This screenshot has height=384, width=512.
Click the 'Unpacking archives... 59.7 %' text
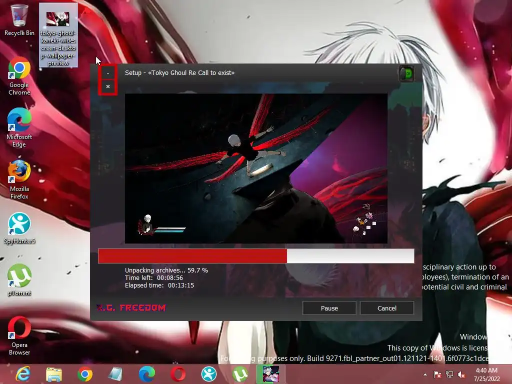tap(166, 270)
